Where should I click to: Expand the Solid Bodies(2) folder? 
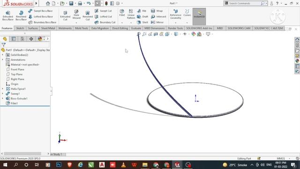(2, 55)
